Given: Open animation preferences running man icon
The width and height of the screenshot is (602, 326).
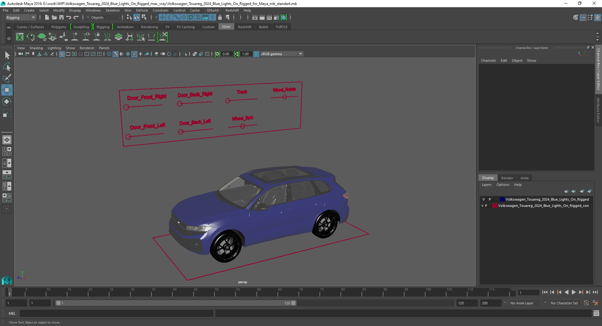Looking at the screenshot, I should tap(595, 303).
